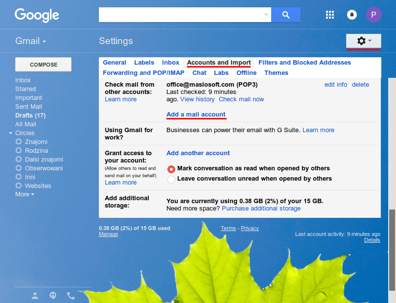
Task: Open the Privacy link
Action: click(x=250, y=228)
